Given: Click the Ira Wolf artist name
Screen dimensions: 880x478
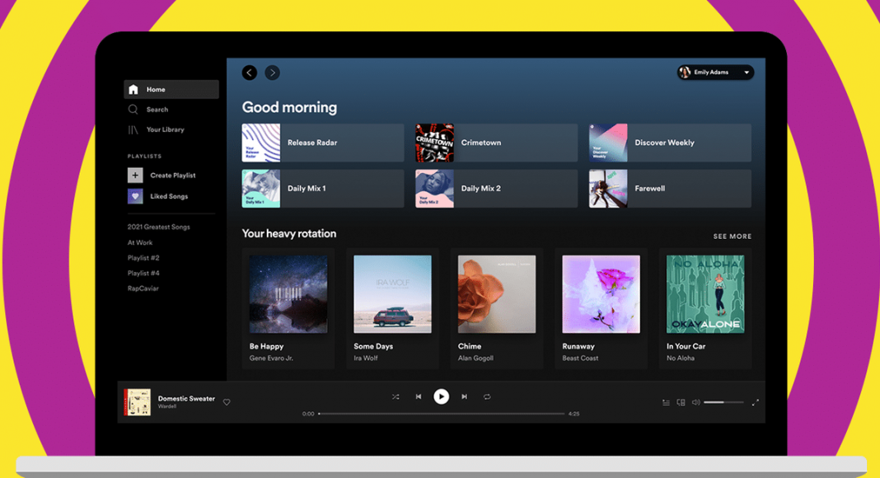Looking at the screenshot, I should point(365,358).
